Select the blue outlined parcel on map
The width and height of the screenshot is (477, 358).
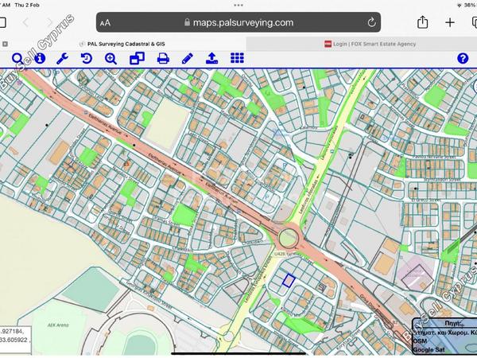coord(289,280)
